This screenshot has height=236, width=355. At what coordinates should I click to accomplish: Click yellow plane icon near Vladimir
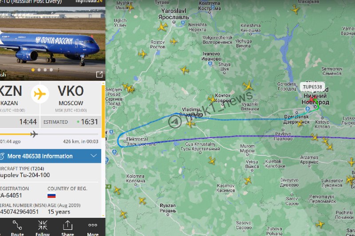point(190,123)
